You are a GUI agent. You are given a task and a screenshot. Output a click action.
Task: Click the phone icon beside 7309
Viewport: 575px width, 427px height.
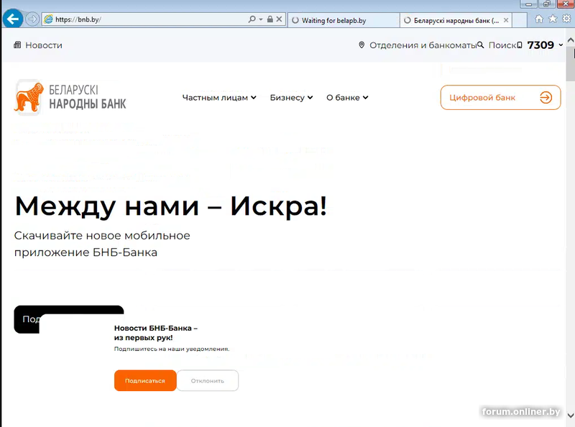pos(519,45)
